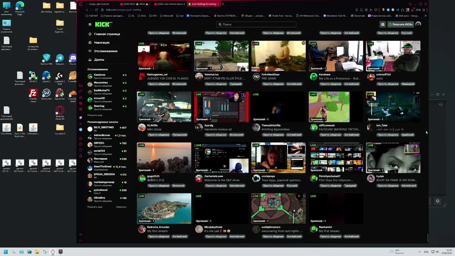Switch to Dying Light Outpost browser tab
455x256 pixels.
[99, 4]
